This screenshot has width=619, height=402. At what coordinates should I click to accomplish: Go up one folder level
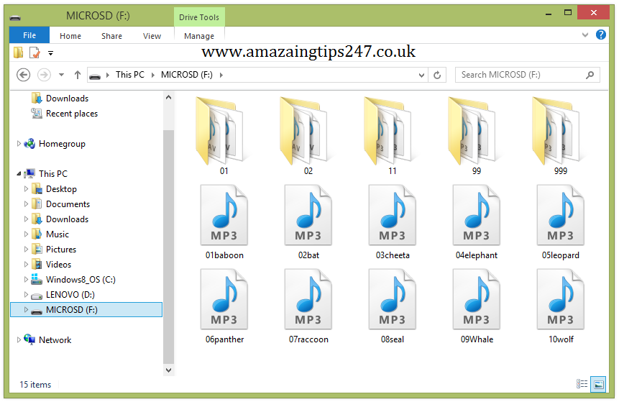78,75
